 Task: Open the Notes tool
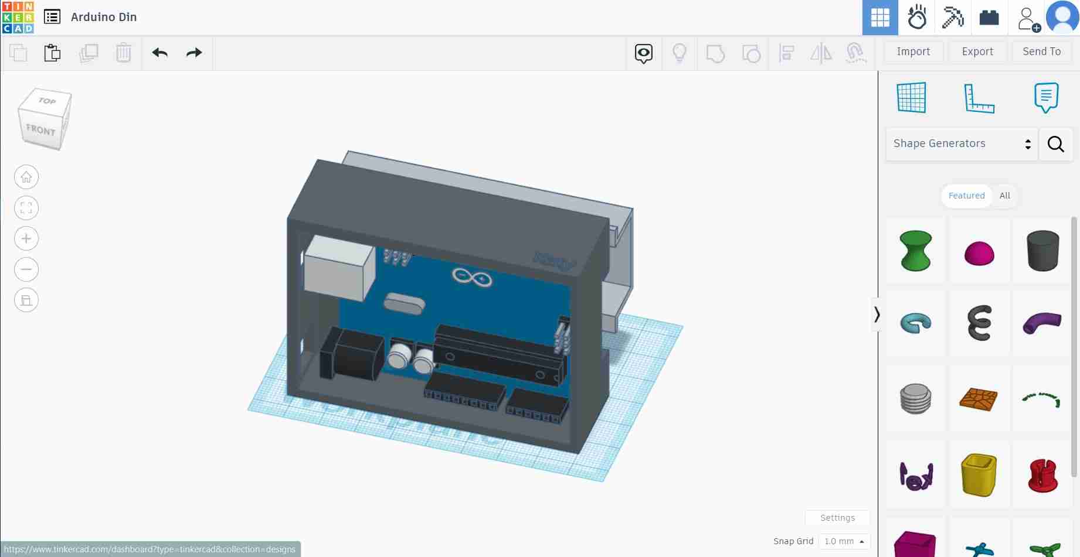pyautogui.click(x=1047, y=97)
